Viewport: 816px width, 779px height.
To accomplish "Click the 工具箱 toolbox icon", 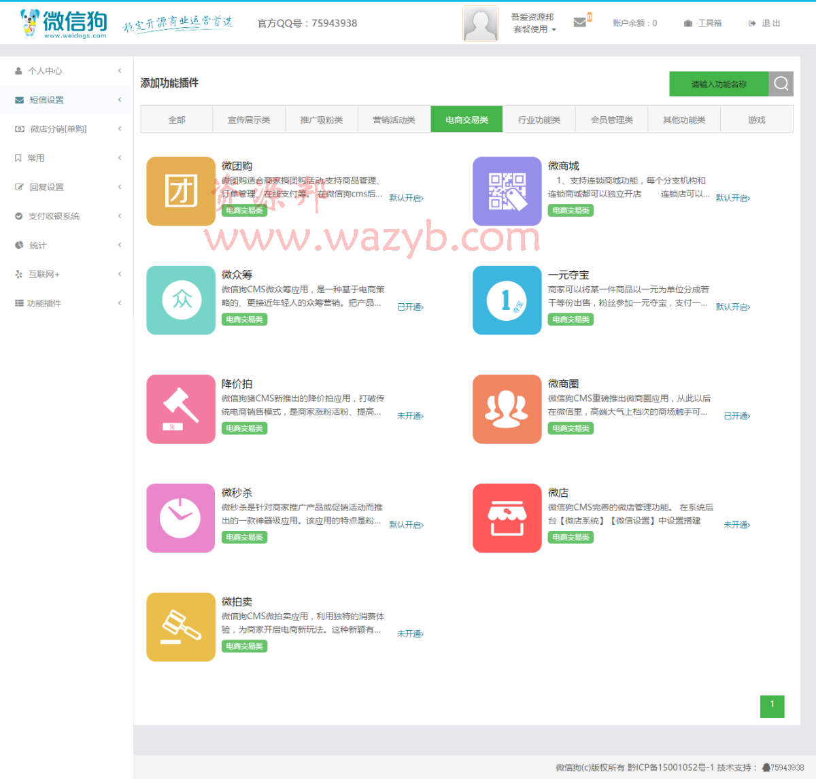I will [x=688, y=23].
